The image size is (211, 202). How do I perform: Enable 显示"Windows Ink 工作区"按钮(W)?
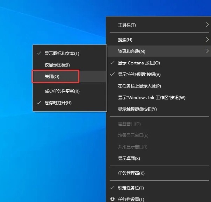click(x=159, y=98)
